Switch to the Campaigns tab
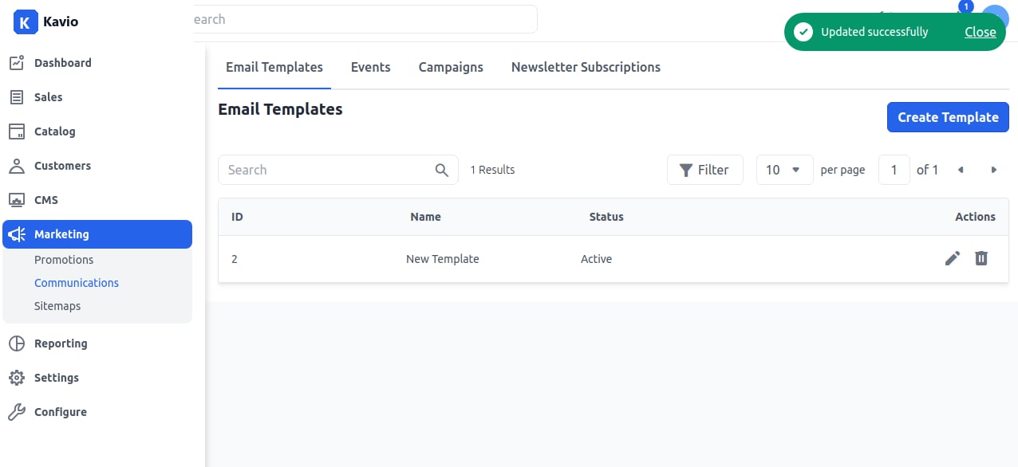The width and height of the screenshot is (1018, 467). [451, 67]
